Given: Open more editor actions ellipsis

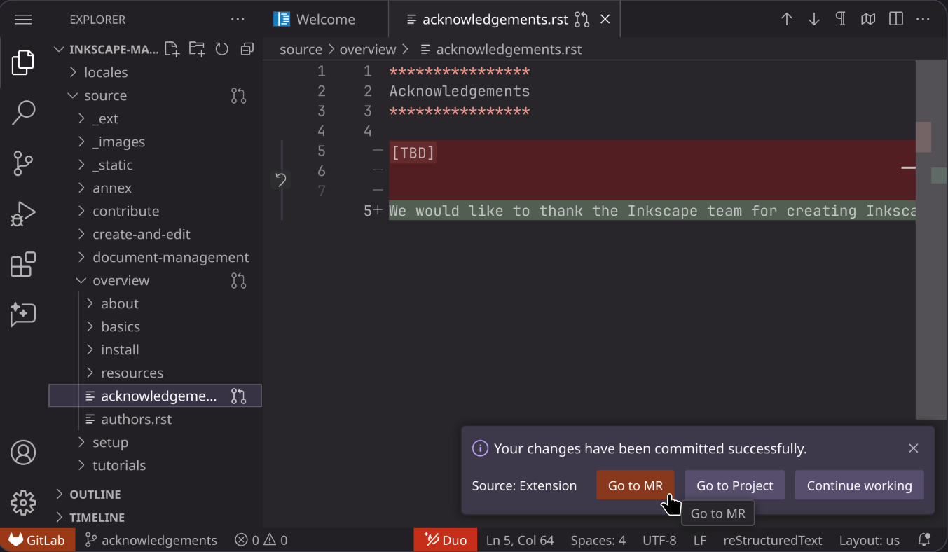Looking at the screenshot, I should point(924,20).
